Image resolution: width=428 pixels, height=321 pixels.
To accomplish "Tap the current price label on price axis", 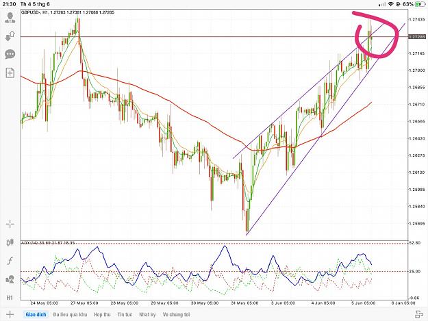I will coord(417,36).
